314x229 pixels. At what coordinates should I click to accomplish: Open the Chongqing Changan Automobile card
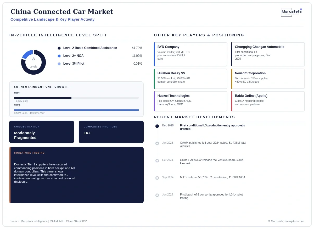pos(268,54)
